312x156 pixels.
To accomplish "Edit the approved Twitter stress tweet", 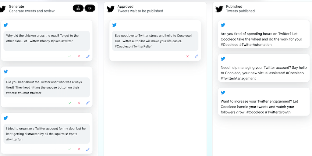I will tap(197, 56).
